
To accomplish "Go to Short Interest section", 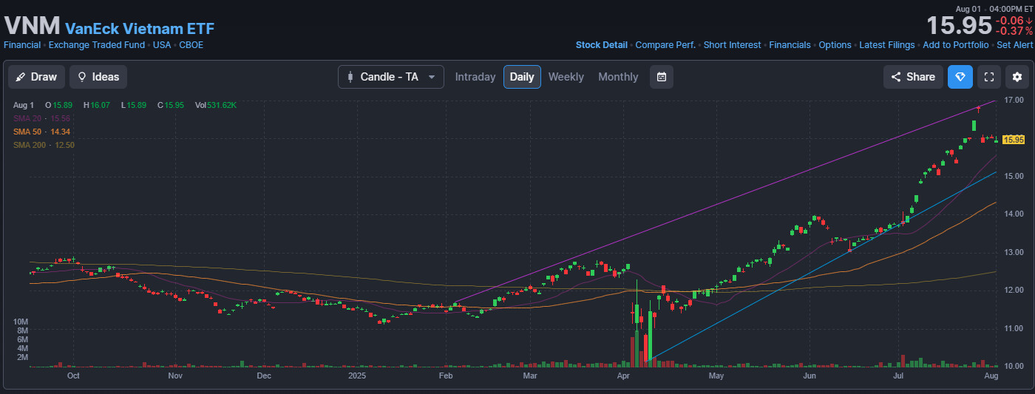I will pos(732,45).
